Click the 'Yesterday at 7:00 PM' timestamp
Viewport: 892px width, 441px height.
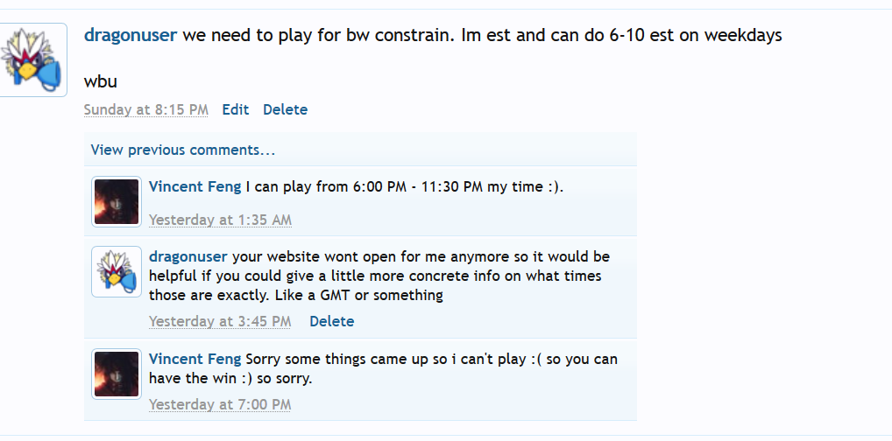(x=220, y=405)
